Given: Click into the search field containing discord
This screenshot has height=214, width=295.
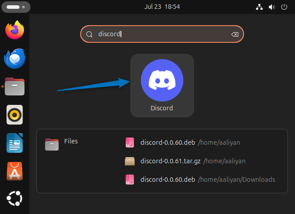Looking at the screenshot, I should click(x=162, y=34).
